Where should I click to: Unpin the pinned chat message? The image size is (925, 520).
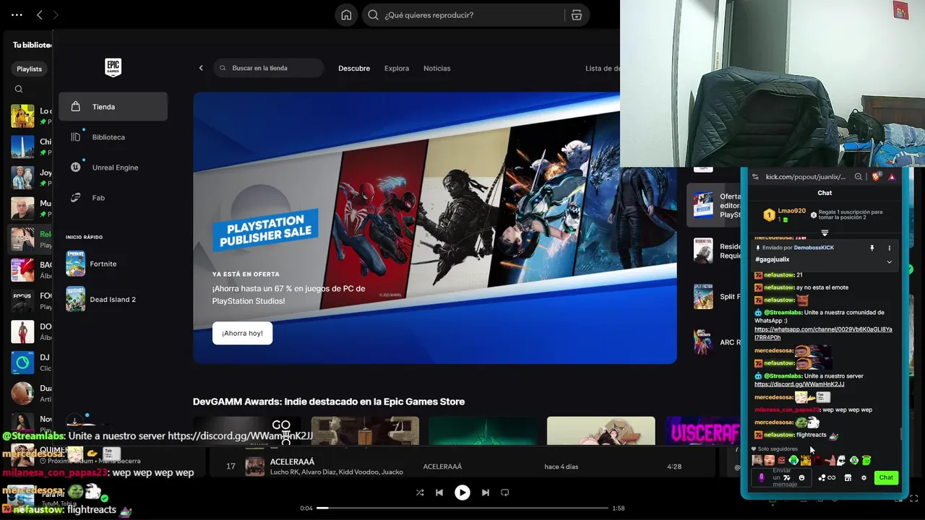click(x=872, y=248)
